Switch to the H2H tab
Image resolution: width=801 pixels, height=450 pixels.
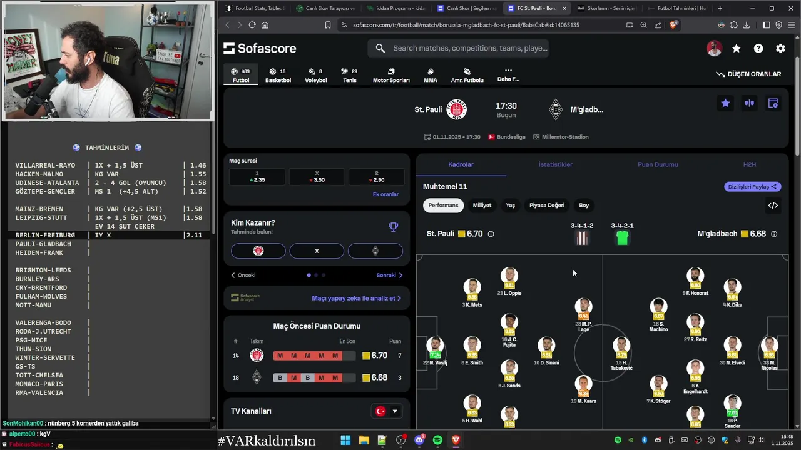[x=750, y=164]
